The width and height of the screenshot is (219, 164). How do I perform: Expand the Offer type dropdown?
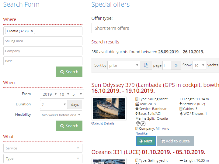pyautogui.click(x=155, y=28)
